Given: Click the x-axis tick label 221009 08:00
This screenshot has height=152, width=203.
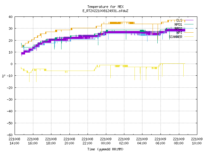Looking at the screenshot, I should pos(179,141).
